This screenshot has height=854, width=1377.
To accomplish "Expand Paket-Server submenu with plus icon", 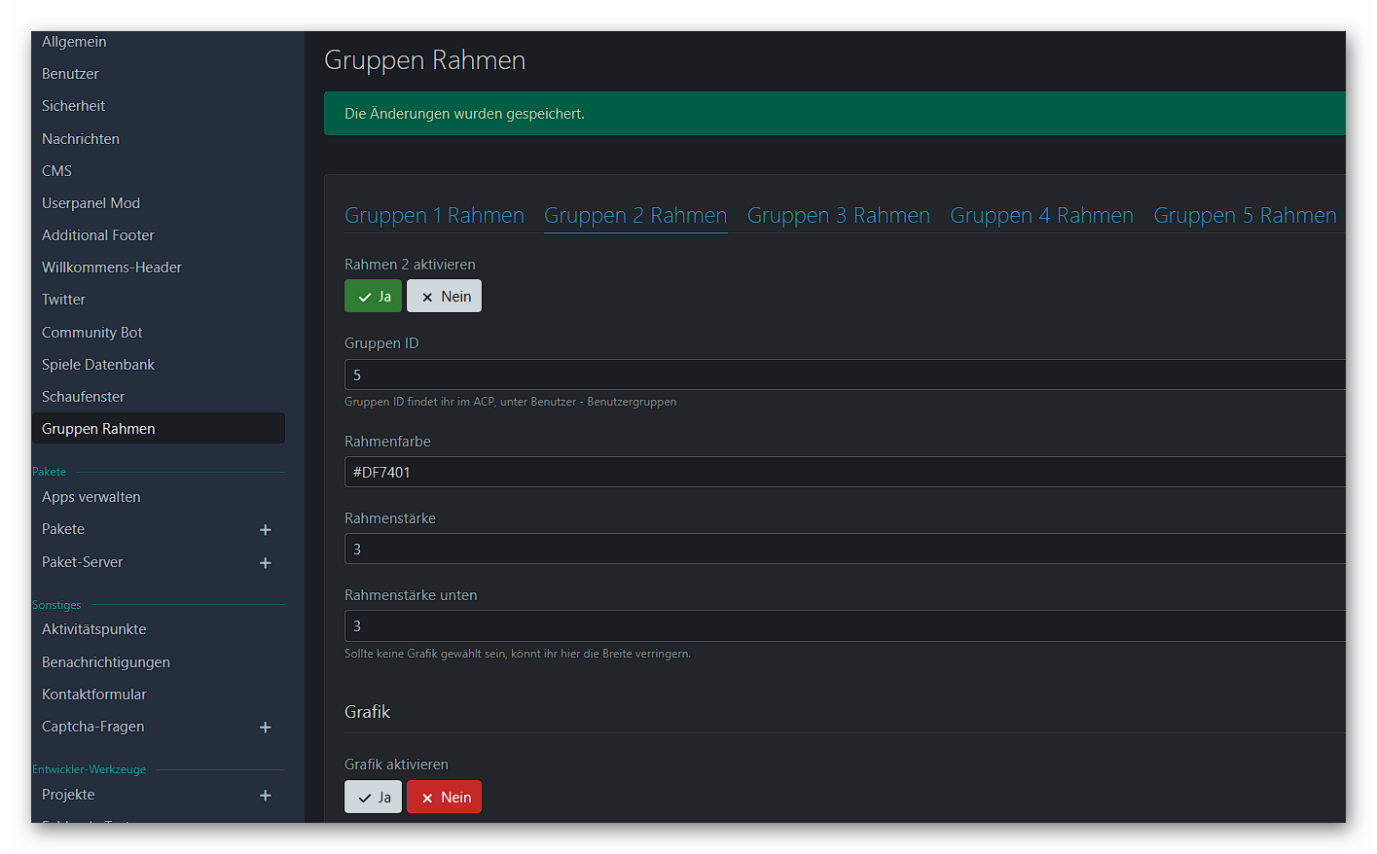I will coord(265,563).
